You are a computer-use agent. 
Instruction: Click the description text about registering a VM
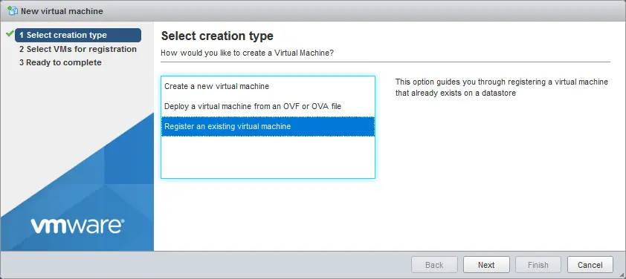coord(501,88)
